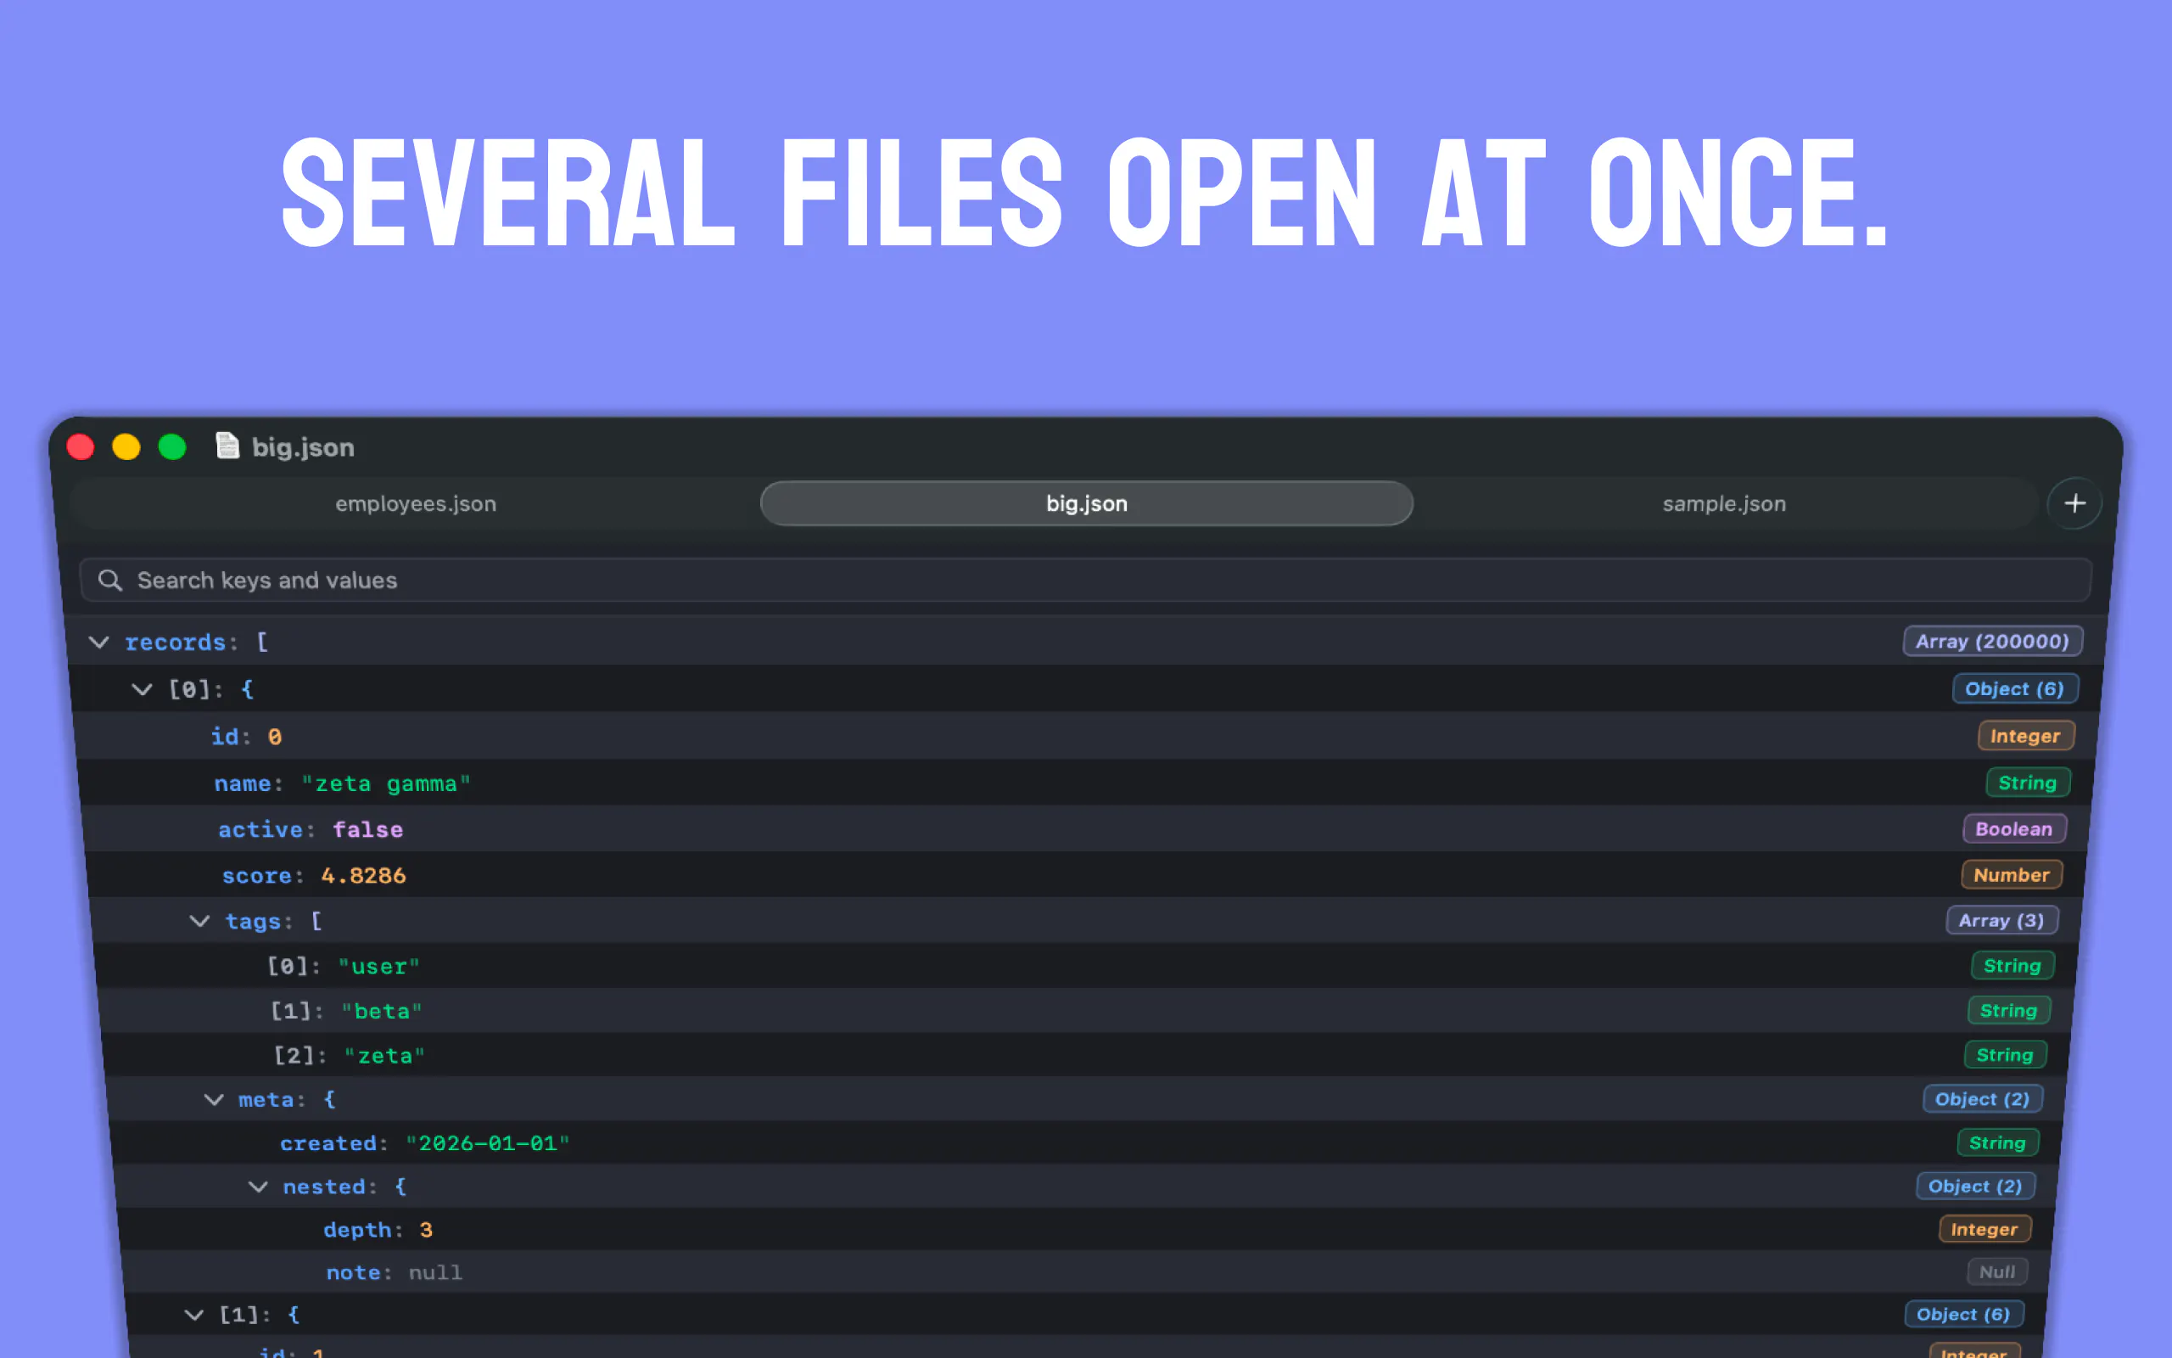Select the "zeta gamma" name value
Viewport: 2172px width, 1358px height.
[386, 784]
